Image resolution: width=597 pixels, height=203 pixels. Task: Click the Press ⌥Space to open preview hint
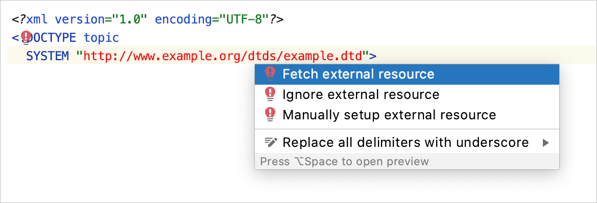[344, 162]
